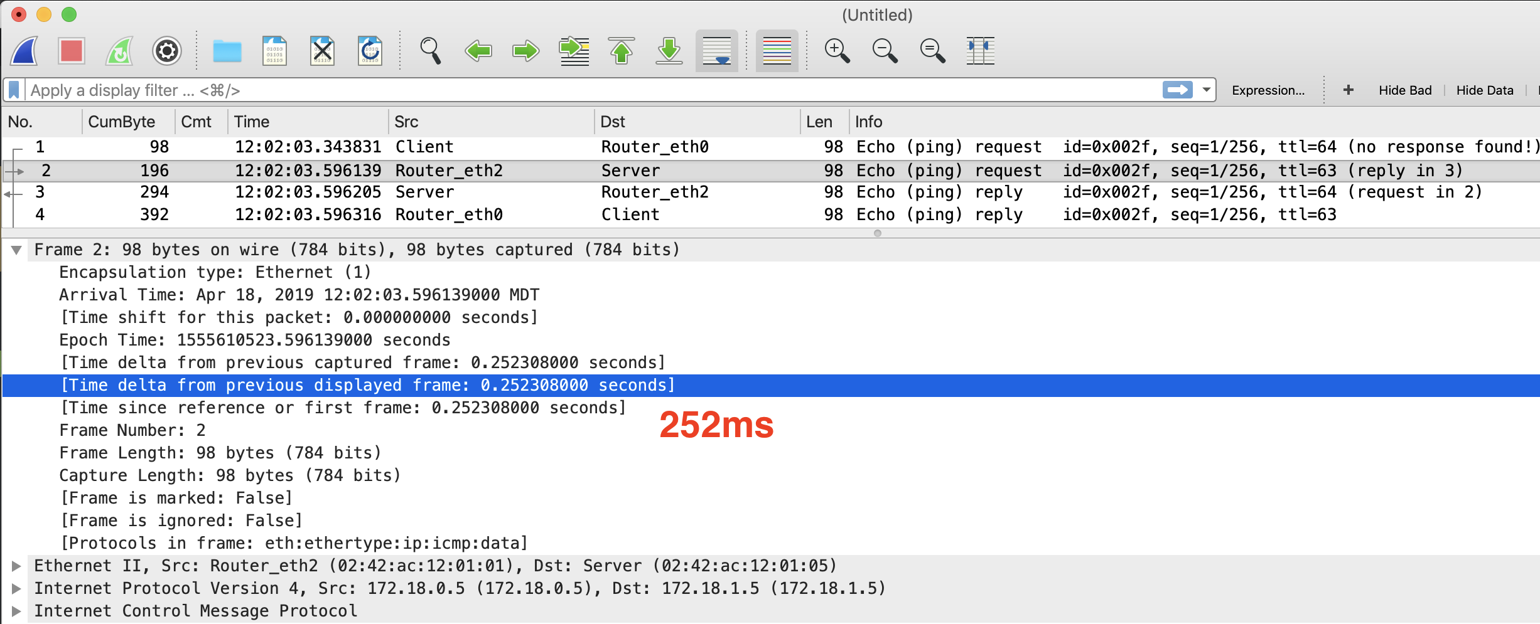Expand the Ethernet II section
Viewport: 1540px width, 624px height.
click(17, 566)
